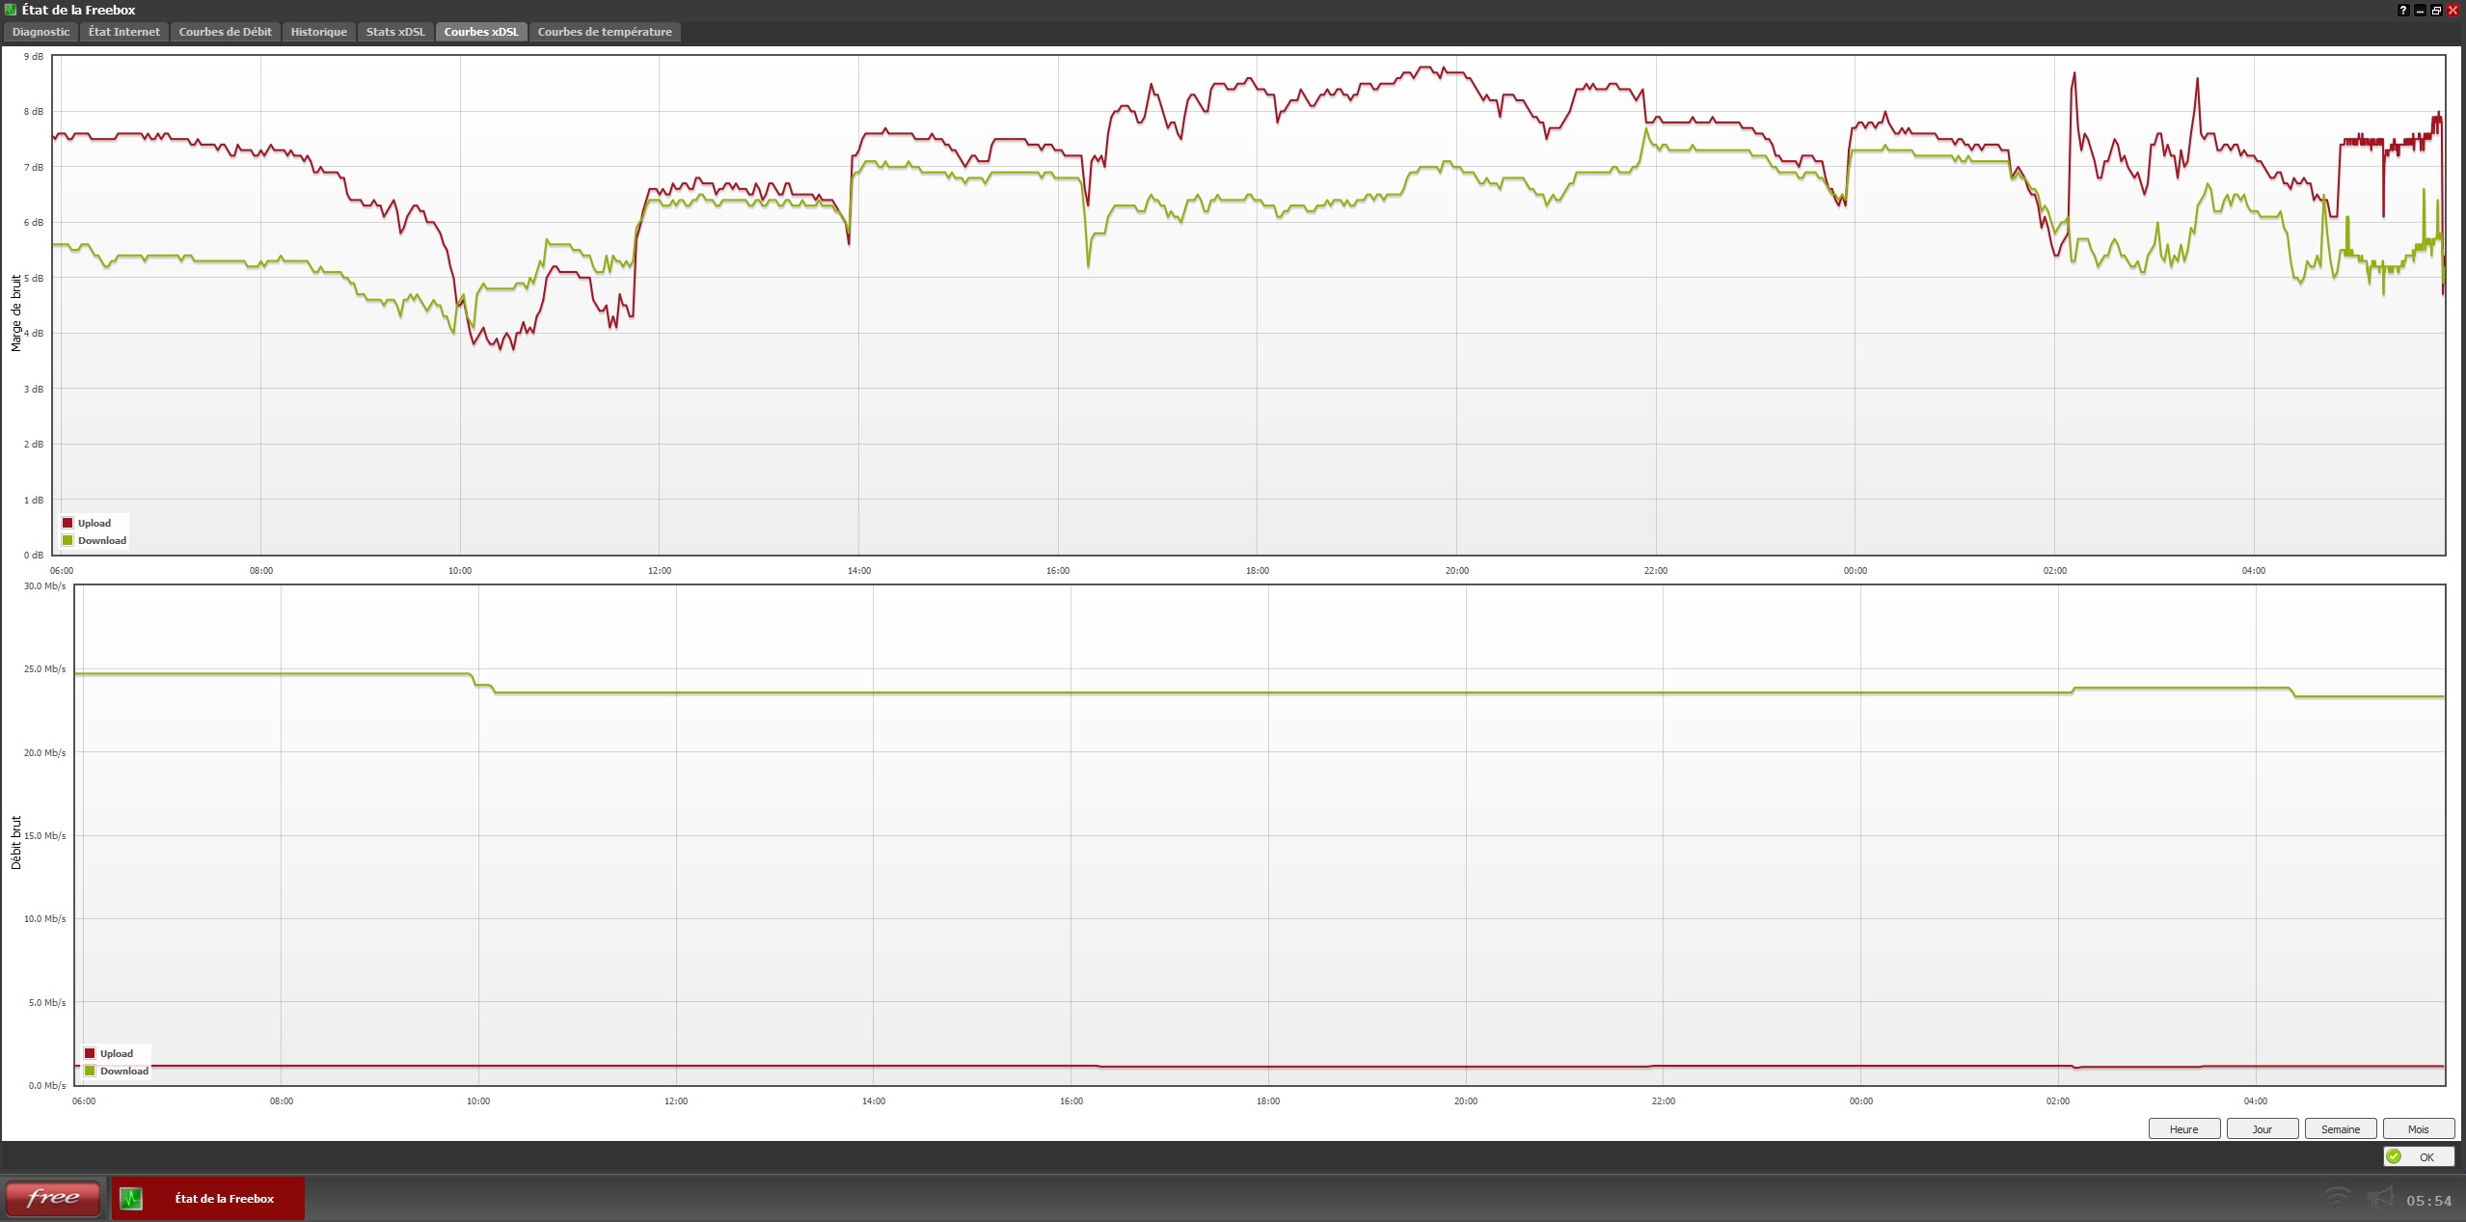
Task: Click the 0.0 Mb/s axis value
Action: (47, 1085)
